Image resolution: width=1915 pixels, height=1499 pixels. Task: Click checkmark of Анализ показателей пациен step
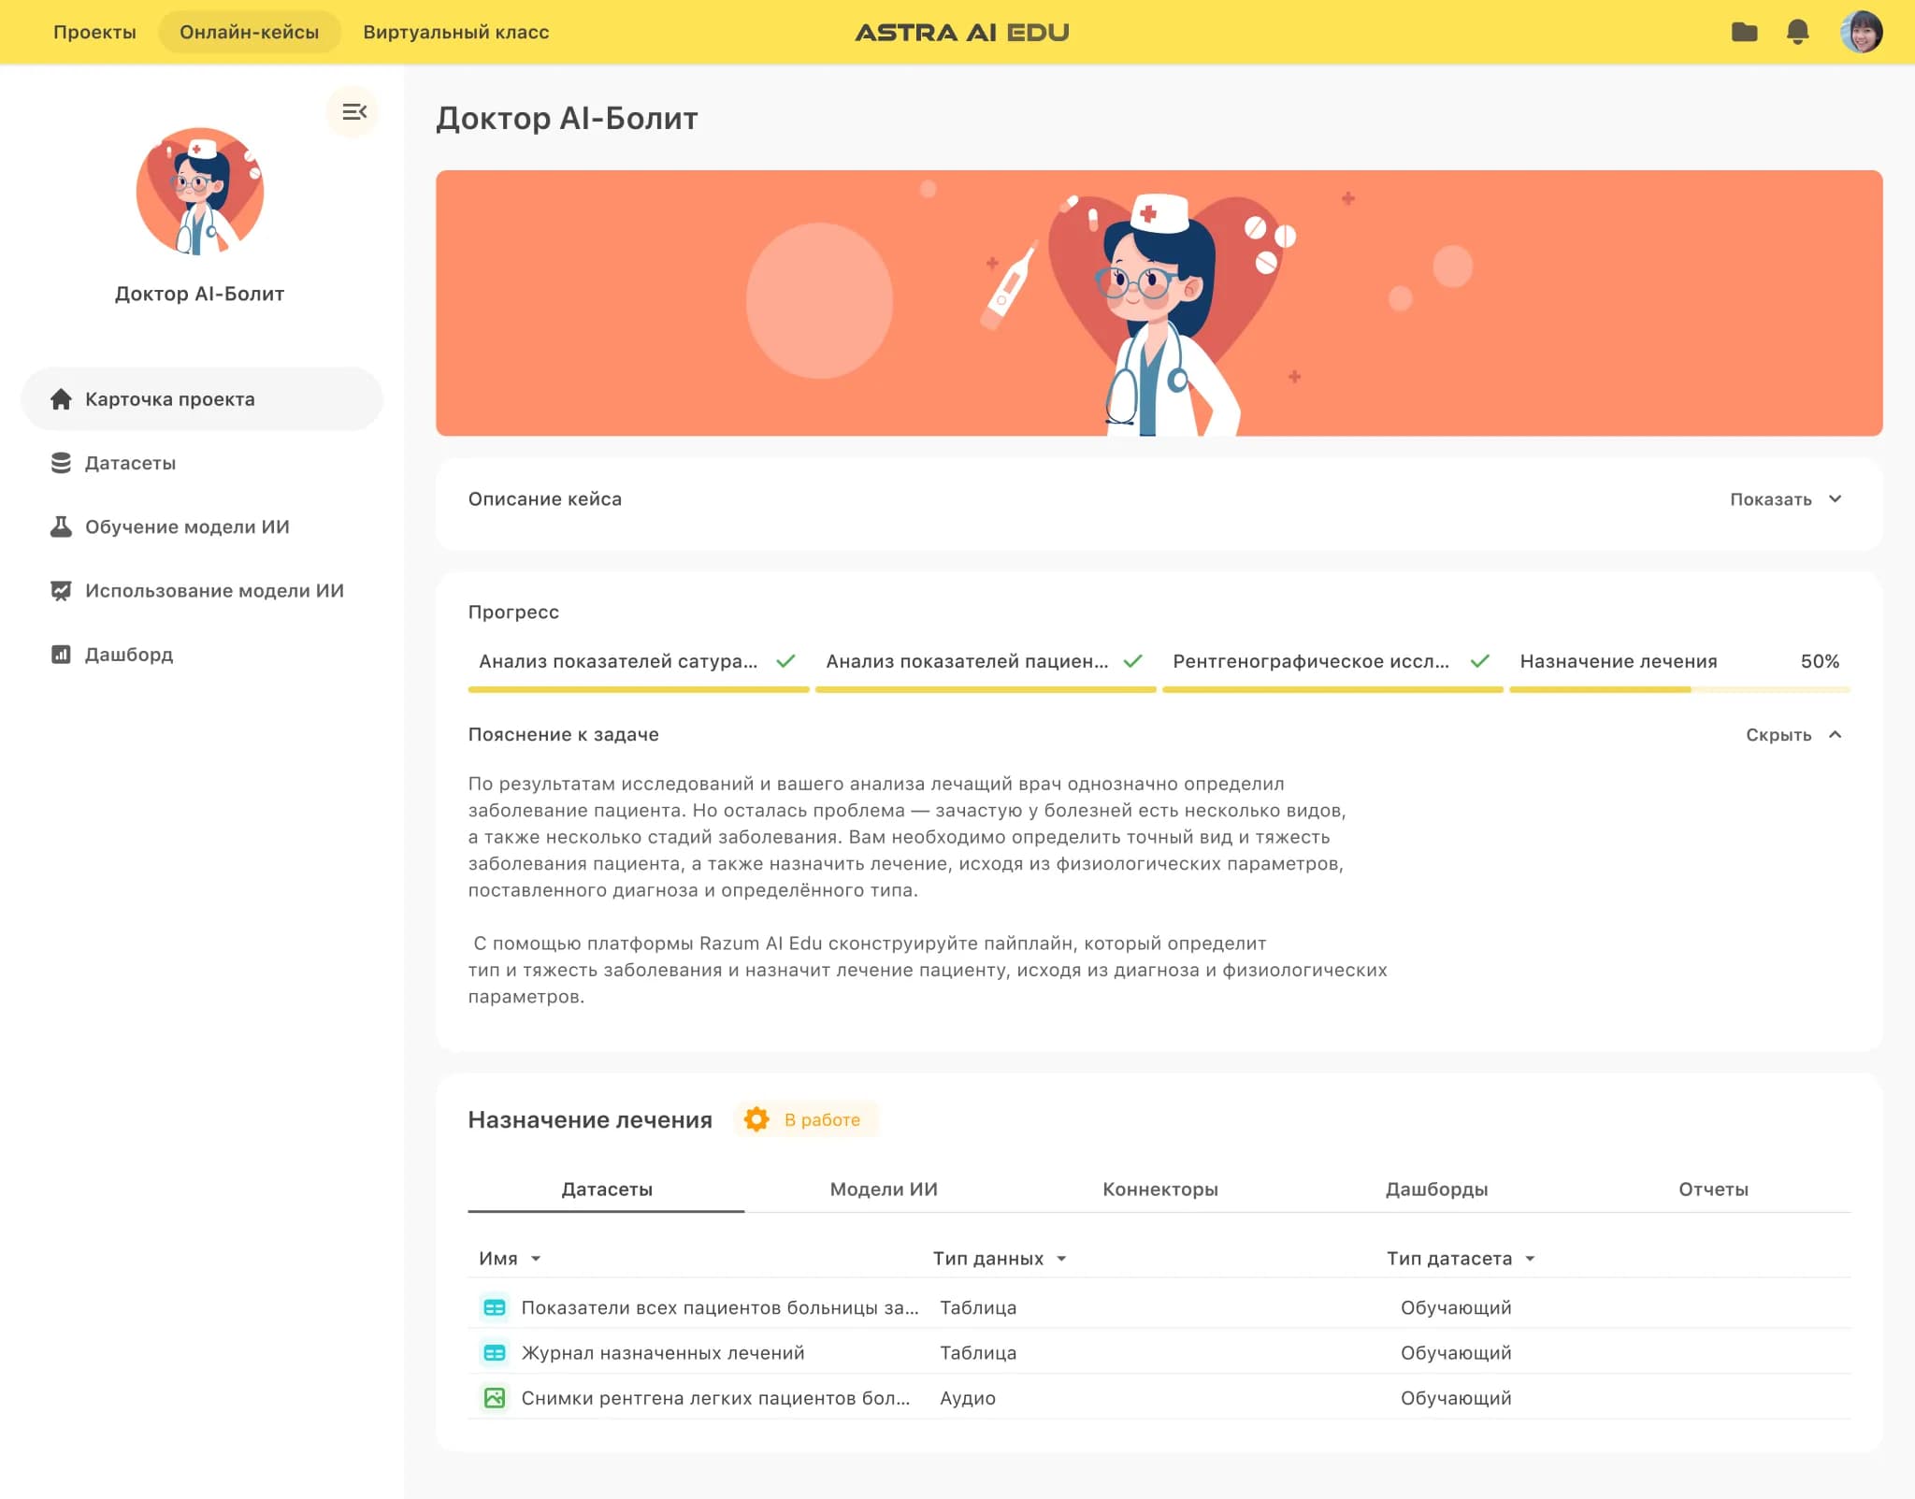(1132, 661)
